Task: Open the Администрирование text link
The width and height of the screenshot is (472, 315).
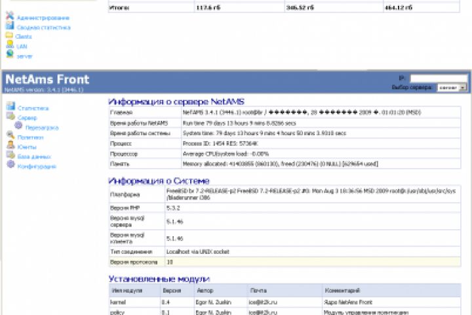Action: (43, 18)
